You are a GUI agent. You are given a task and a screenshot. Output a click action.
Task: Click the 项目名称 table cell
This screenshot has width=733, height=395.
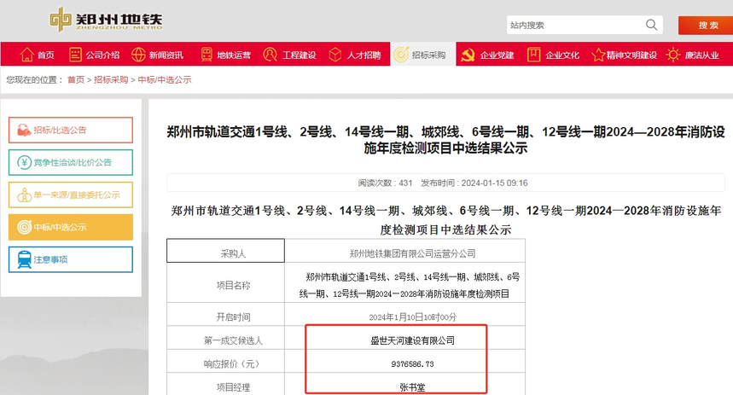[226, 282]
